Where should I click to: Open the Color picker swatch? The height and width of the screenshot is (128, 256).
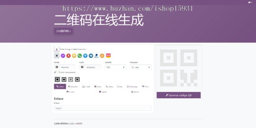[82, 67]
